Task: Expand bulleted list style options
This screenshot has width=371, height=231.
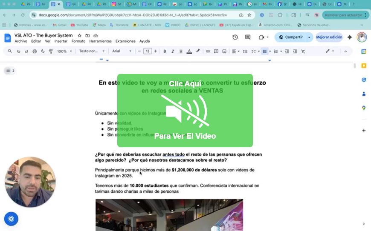Action: (270, 51)
